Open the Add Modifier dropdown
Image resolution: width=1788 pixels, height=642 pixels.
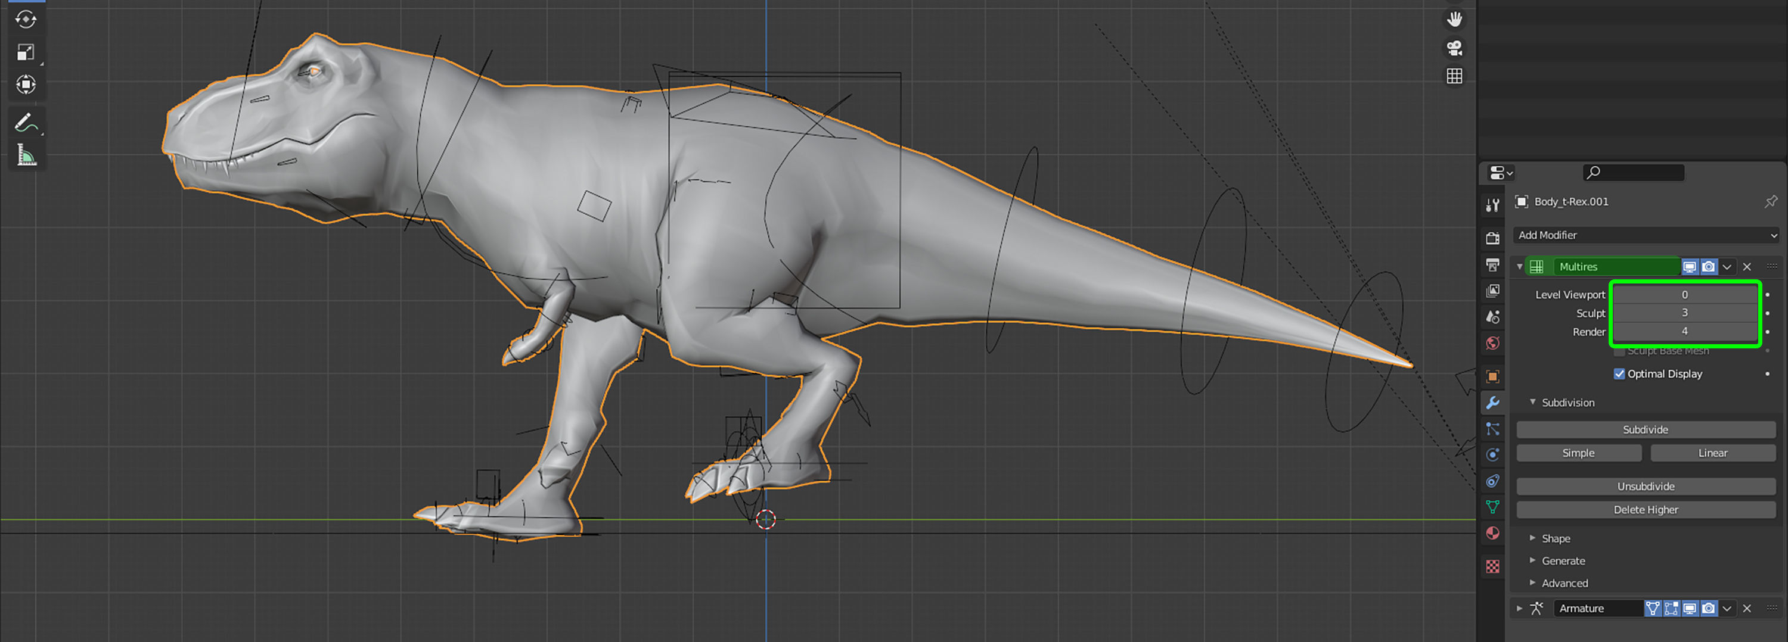1646,235
